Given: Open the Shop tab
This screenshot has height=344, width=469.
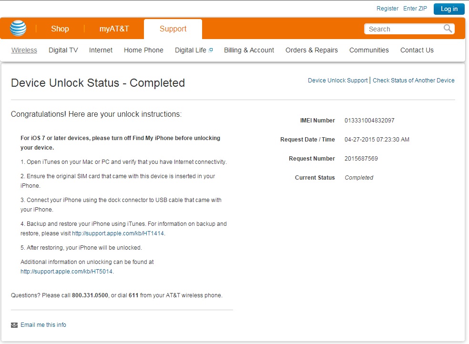Looking at the screenshot, I should [60, 29].
